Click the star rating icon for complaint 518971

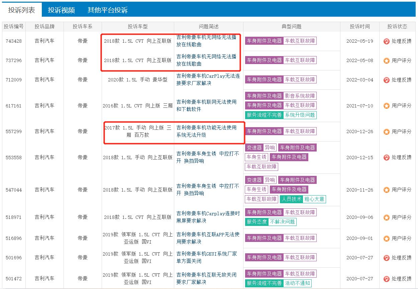(x=387, y=218)
